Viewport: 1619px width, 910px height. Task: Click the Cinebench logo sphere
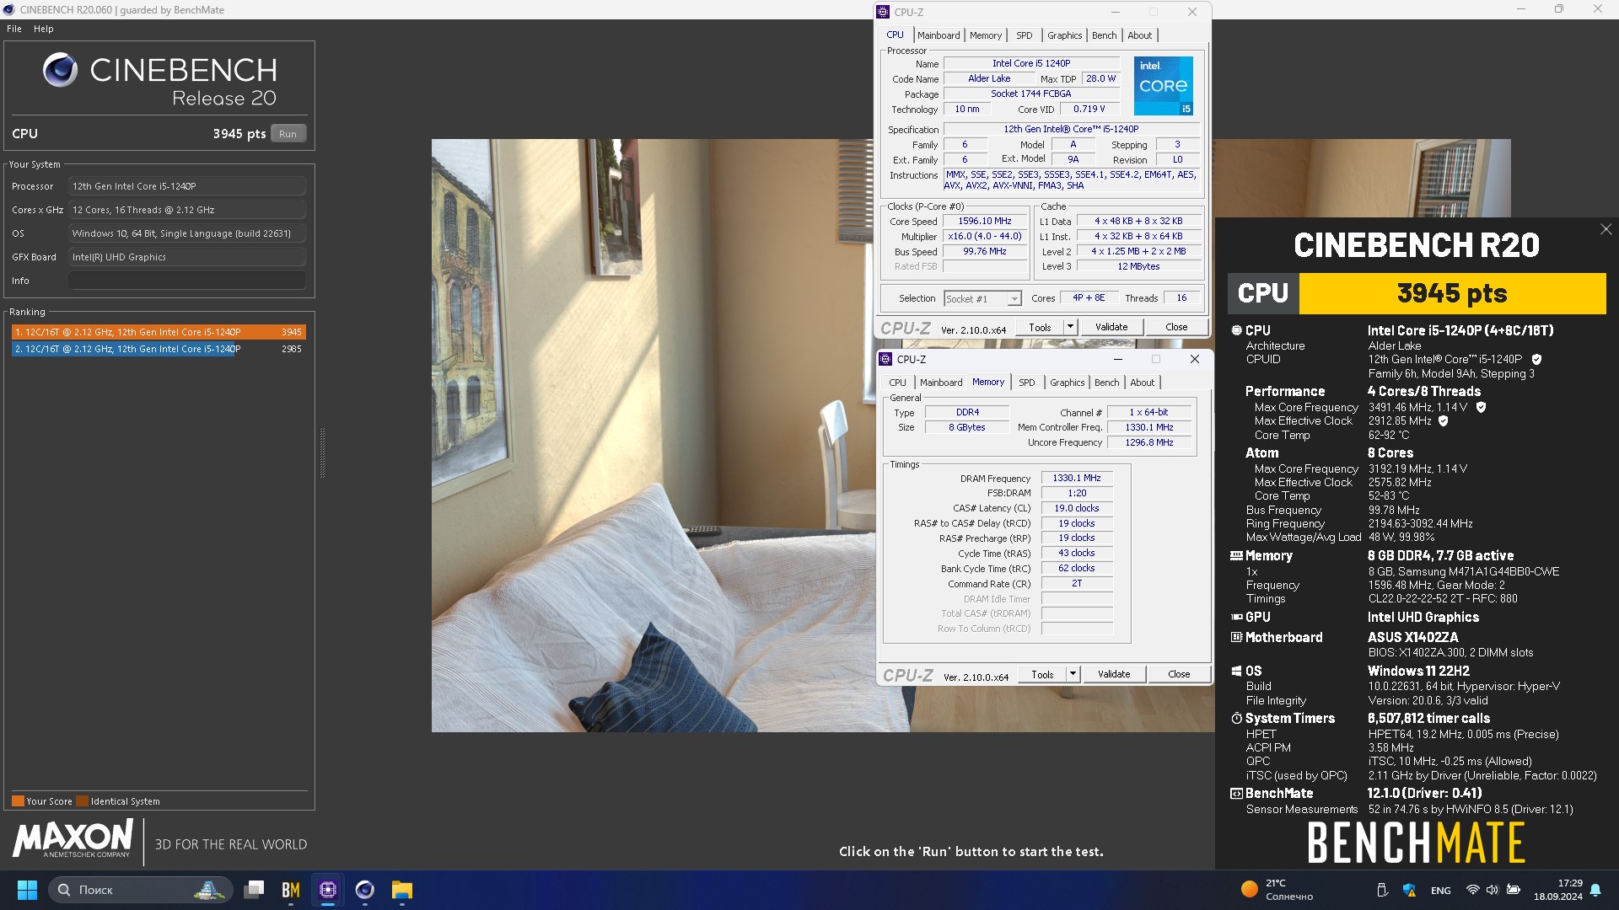60,70
